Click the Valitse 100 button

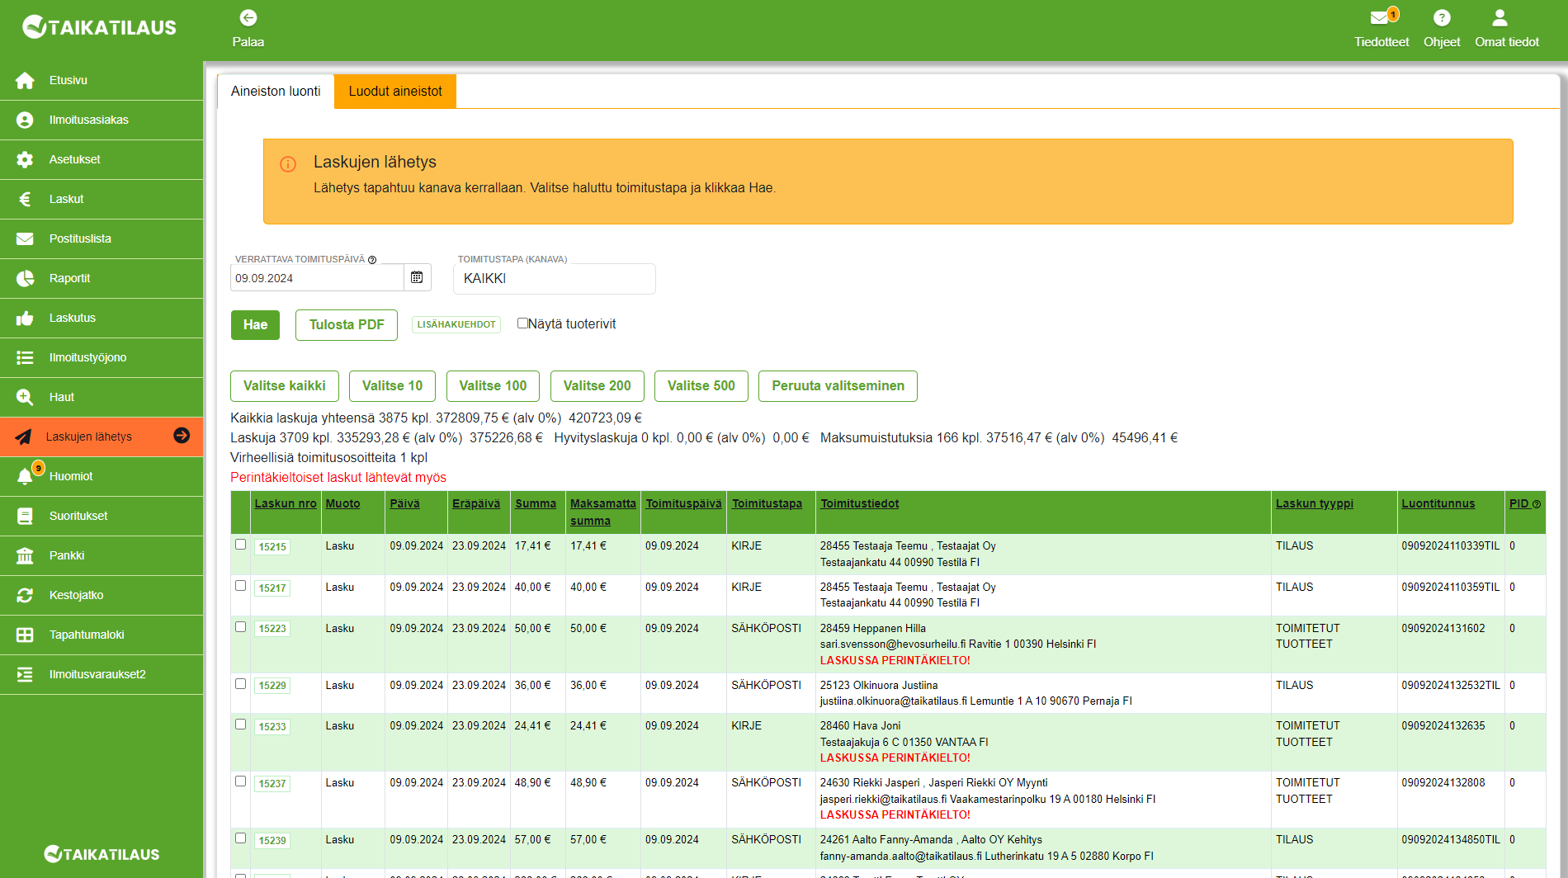tap(493, 386)
